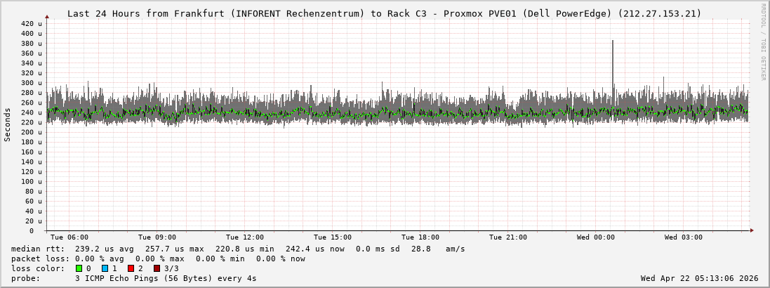Click the probe ICMP Echo Pings description
Screen dimensions: 770x288
point(165,278)
